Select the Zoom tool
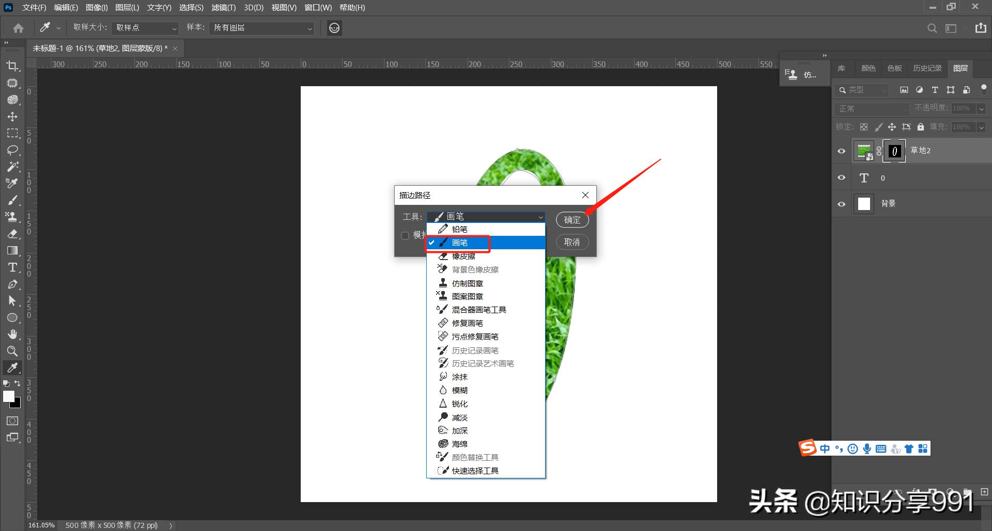This screenshot has width=992, height=531. pyautogui.click(x=13, y=351)
